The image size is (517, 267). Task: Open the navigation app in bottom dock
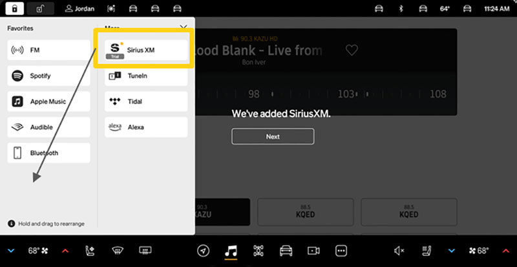point(204,250)
